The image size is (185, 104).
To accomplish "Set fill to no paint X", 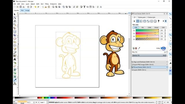I will tap(134, 21).
